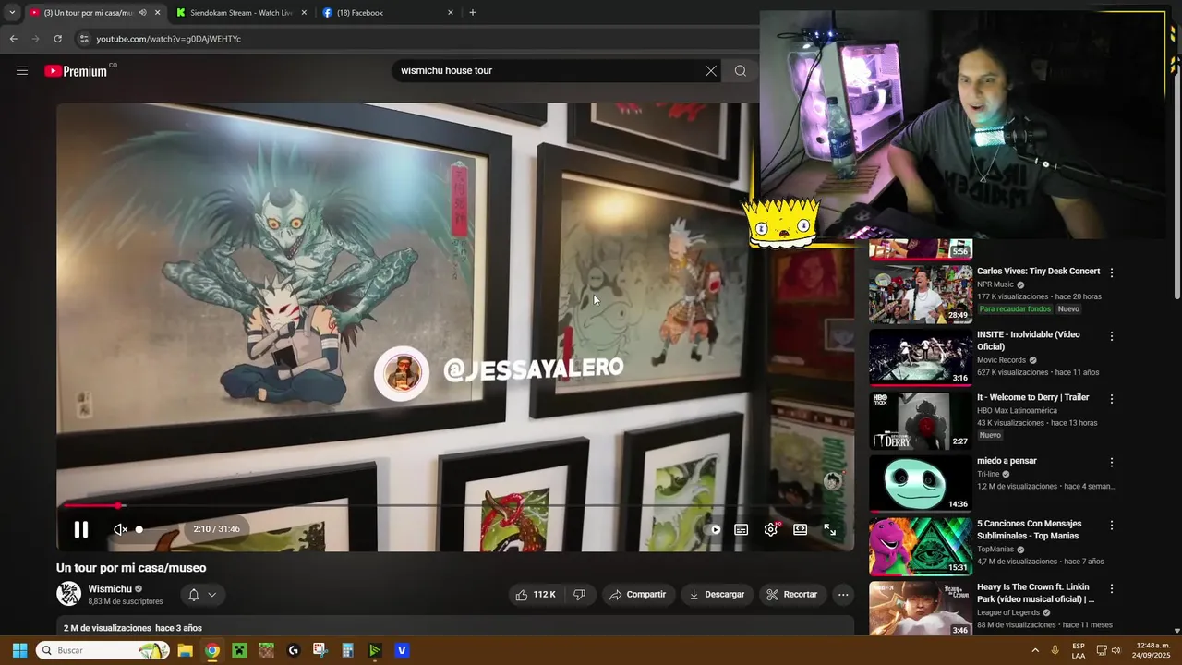Adjust the volume slider knob
The width and height of the screenshot is (1182, 665).
pos(139,530)
